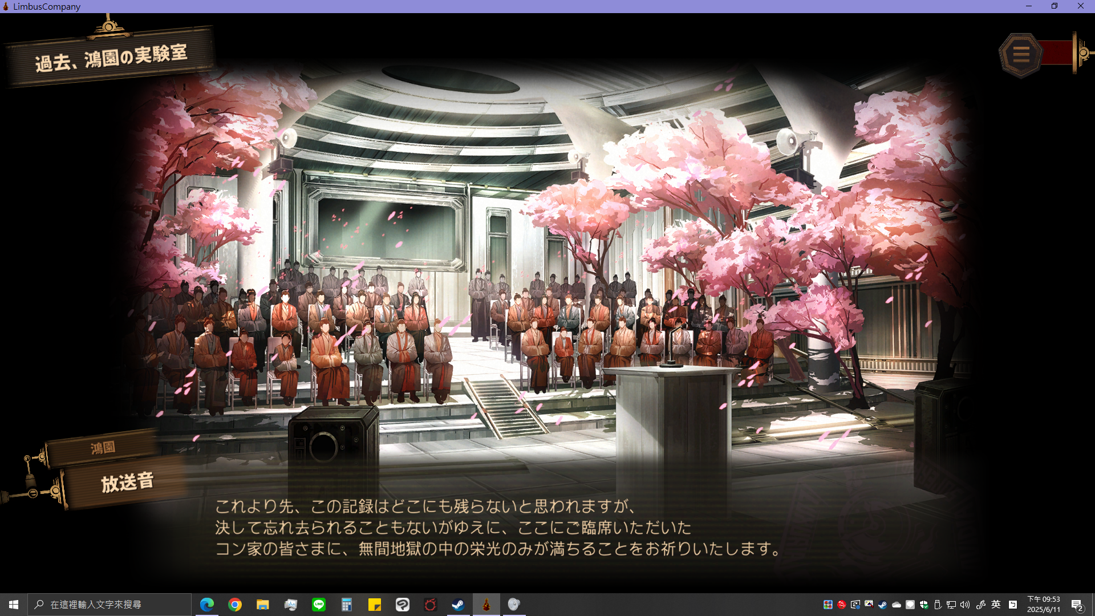Open the system monitor taskbar icon
Viewport: 1095px width, 616px height.
click(291, 605)
